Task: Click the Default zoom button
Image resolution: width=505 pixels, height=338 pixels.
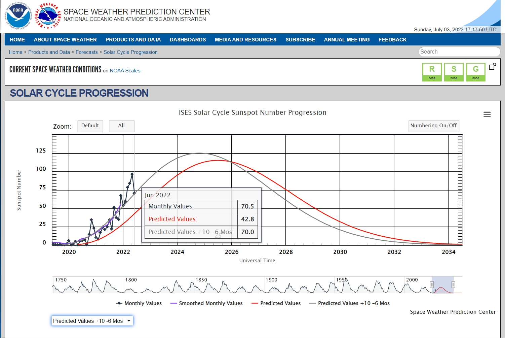Action: [90, 126]
